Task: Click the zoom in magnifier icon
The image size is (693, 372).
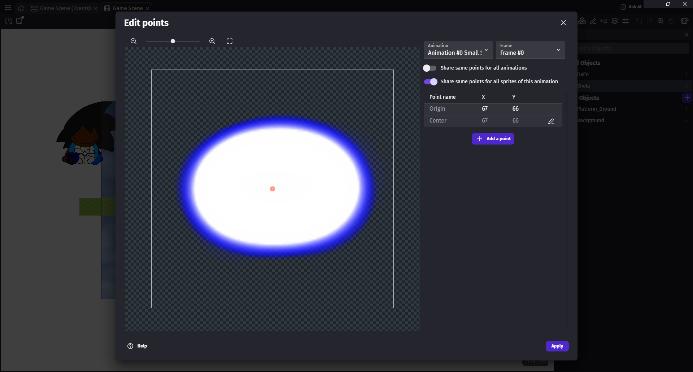Action: [x=212, y=41]
